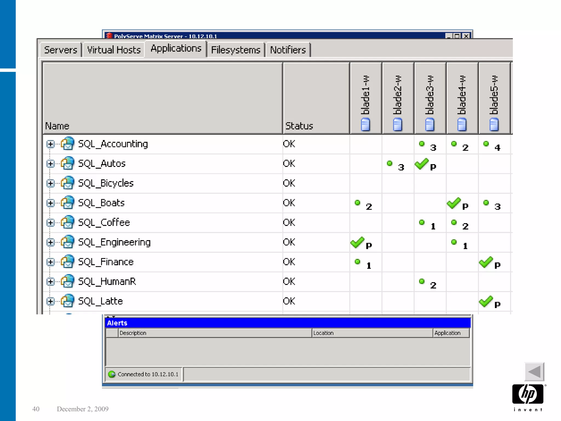This screenshot has height=421, width=561.
Task: Switch to the Virtual Hosts tab
Action: click(x=114, y=50)
